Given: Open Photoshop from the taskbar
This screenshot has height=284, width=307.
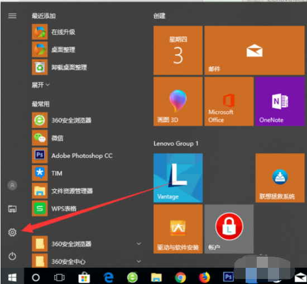Looking at the screenshot, I should pos(228,277).
